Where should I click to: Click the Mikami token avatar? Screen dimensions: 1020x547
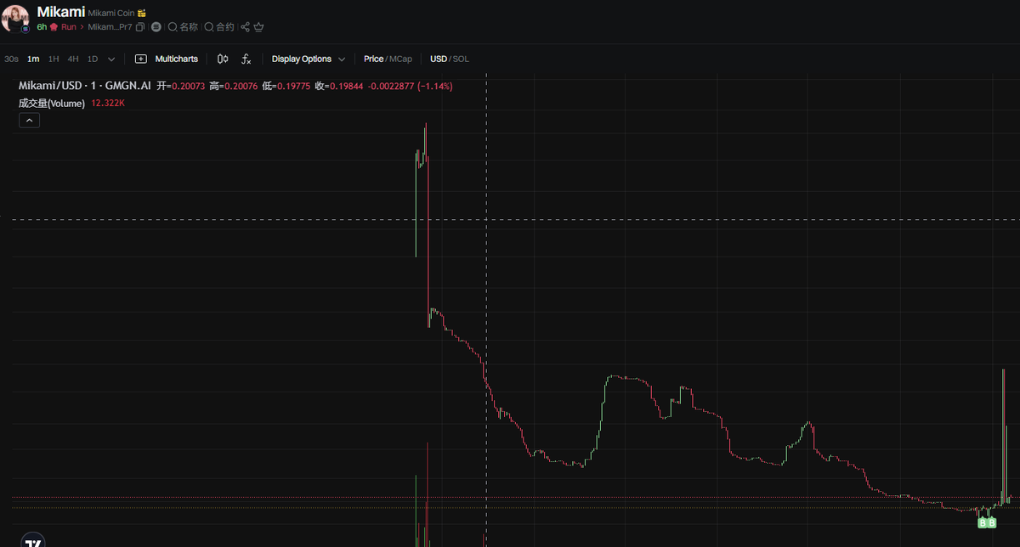[x=15, y=18]
